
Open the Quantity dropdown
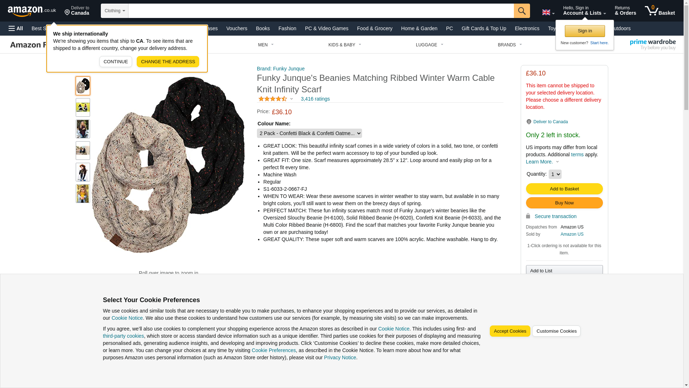pos(555,174)
